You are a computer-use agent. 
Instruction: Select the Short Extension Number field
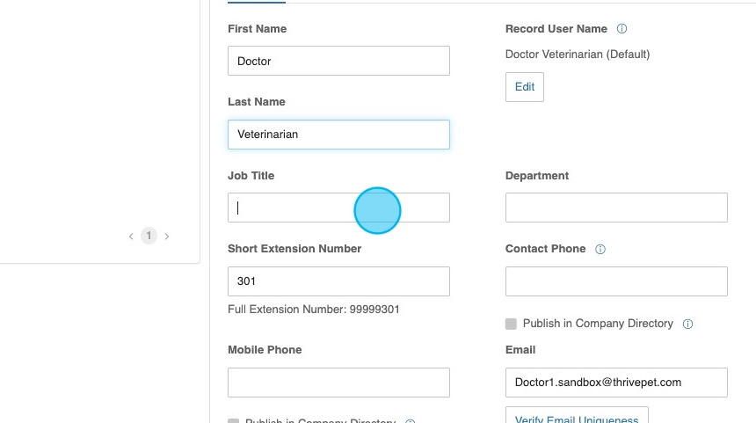[x=338, y=281]
